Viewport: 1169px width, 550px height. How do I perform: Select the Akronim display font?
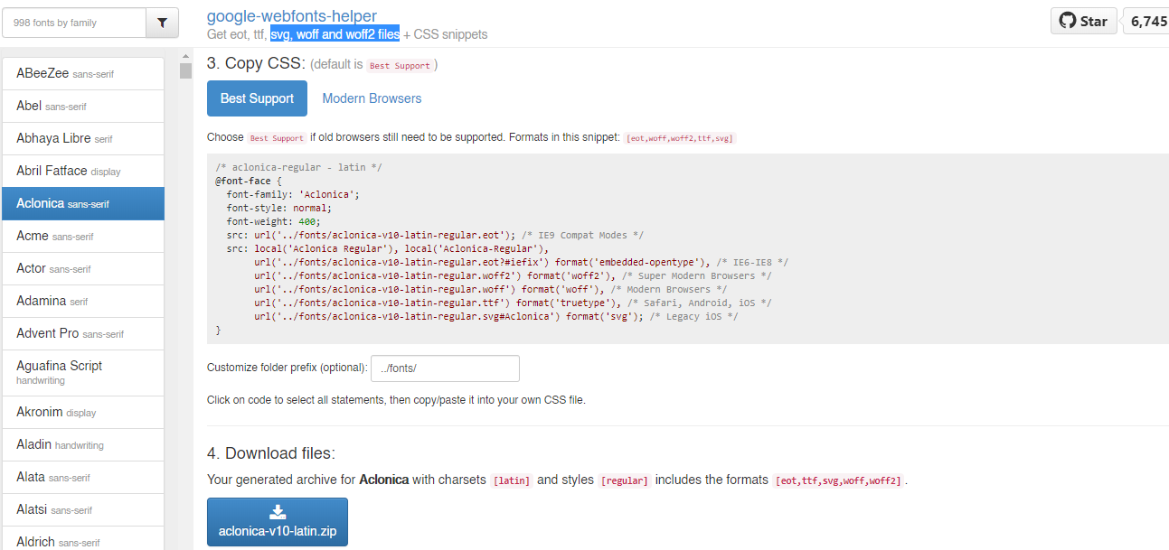click(x=83, y=412)
